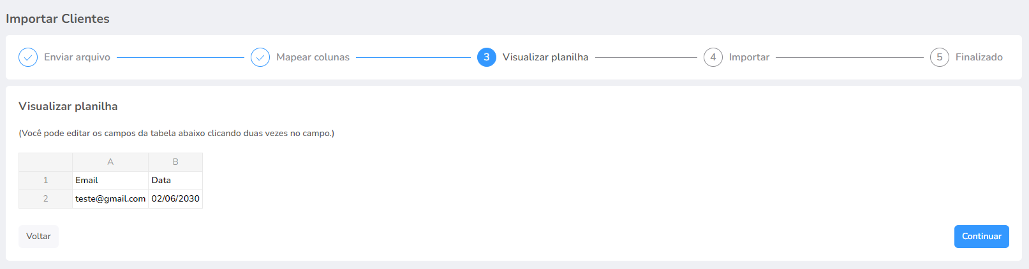1029x269 pixels.
Task: Click the step 4 circle icon
Action: point(713,57)
